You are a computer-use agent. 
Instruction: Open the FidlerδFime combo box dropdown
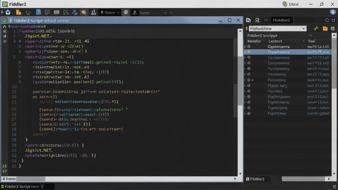(304, 29)
